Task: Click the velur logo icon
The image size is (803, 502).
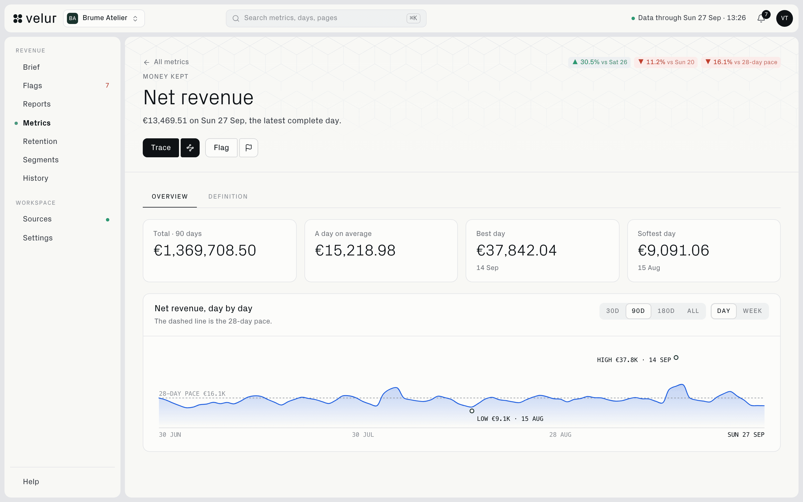Action: point(18,18)
